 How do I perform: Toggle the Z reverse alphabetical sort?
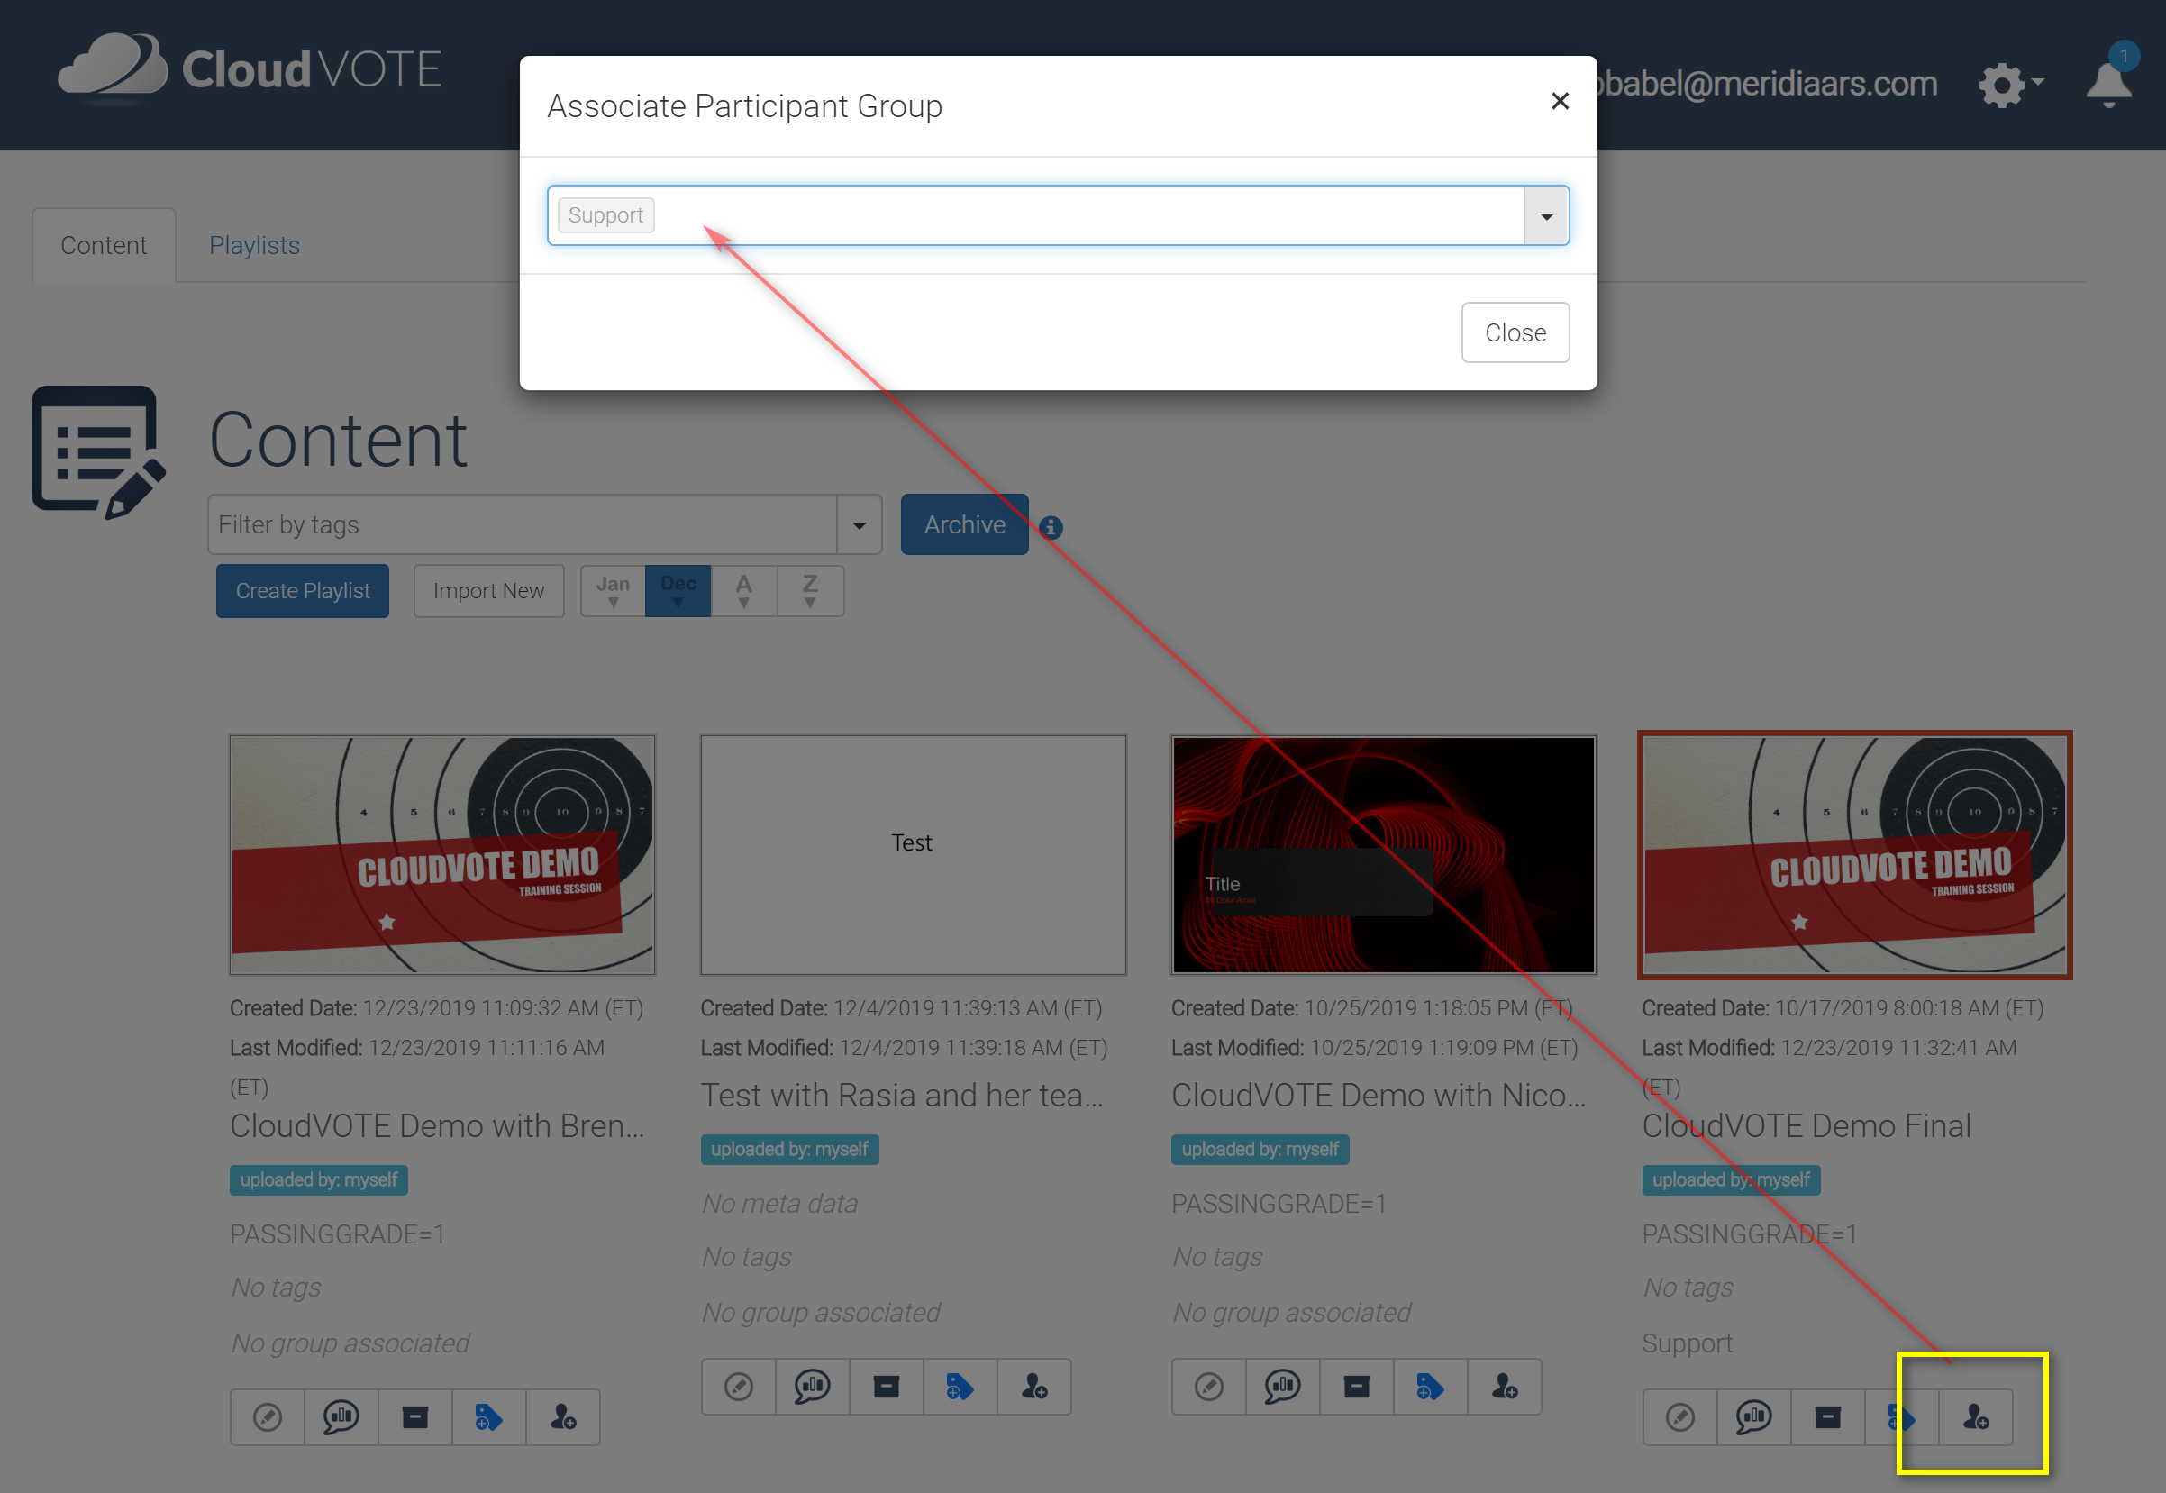810,590
